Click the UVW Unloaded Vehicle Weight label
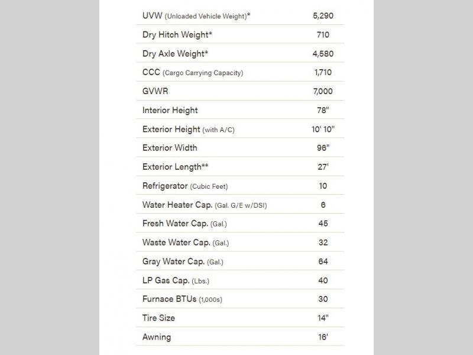The image size is (473, 355). point(196,16)
